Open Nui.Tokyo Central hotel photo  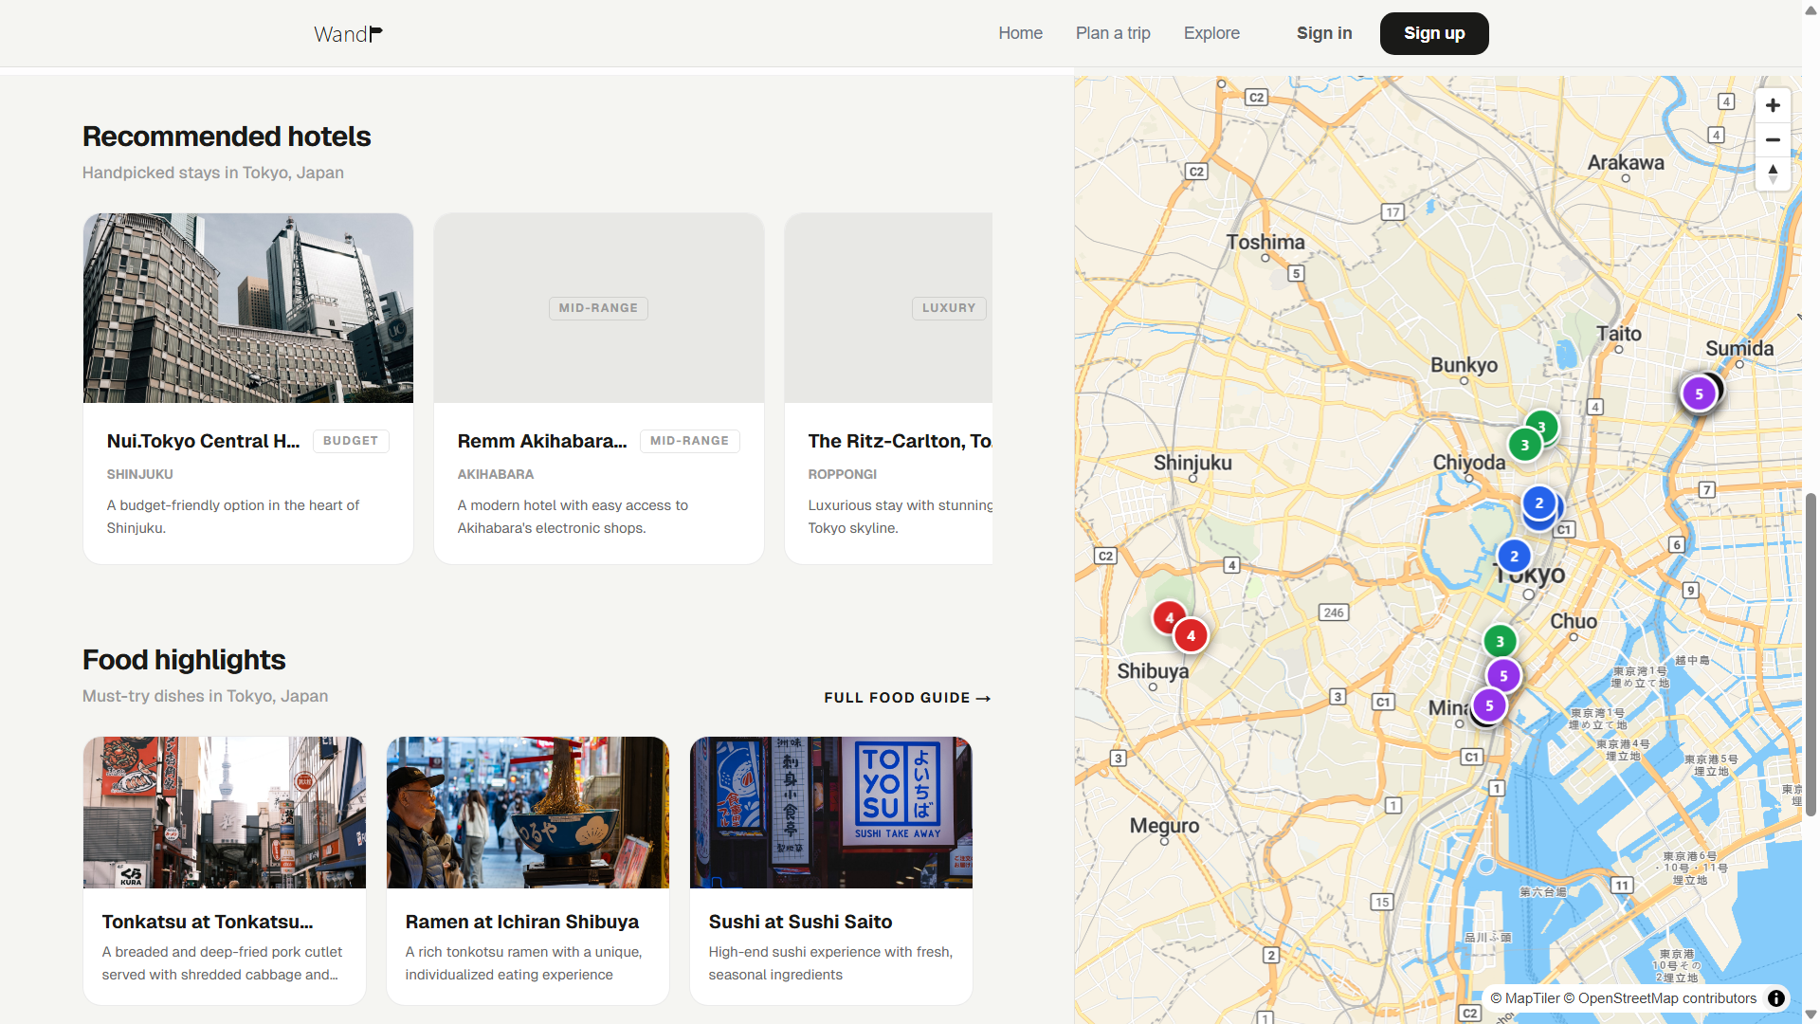pyautogui.click(x=248, y=308)
